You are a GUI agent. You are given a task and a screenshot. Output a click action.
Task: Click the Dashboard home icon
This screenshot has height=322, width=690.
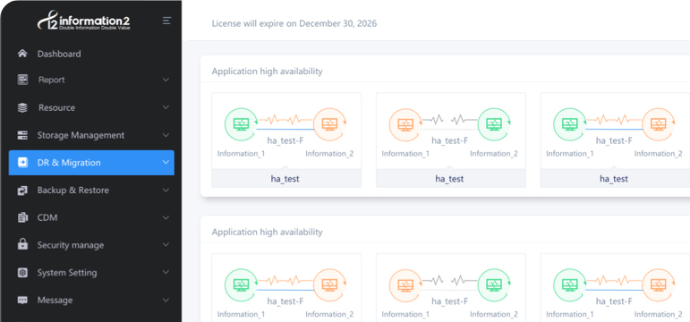[22, 54]
